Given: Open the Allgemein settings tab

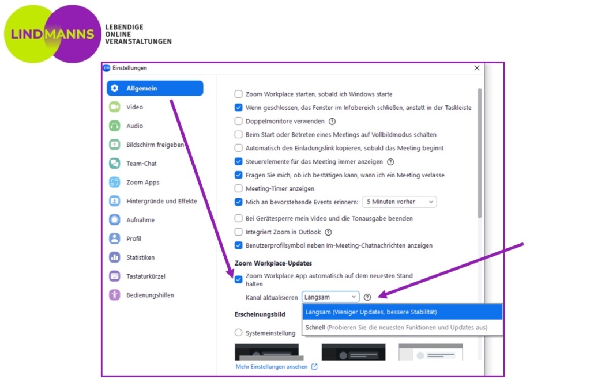Looking at the screenshot, I should point(155,88).
